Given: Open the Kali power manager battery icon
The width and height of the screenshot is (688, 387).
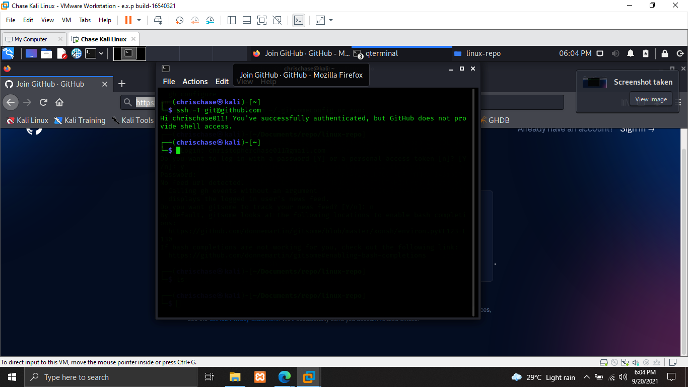Looking at the screenshot, I should tap(646, 53).
